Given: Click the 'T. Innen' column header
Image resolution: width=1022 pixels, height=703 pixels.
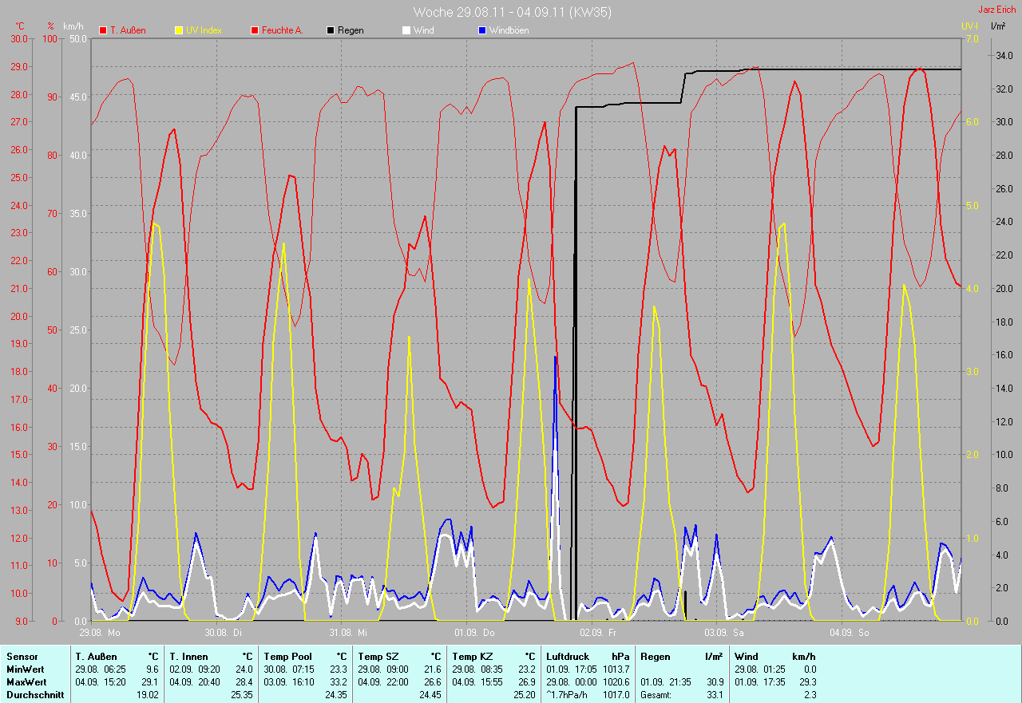Looking at the screenshot, I should [188, 657].
